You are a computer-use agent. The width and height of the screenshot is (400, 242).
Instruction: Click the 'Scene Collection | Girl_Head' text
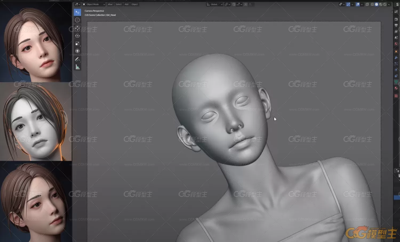(x=102, y=15)
